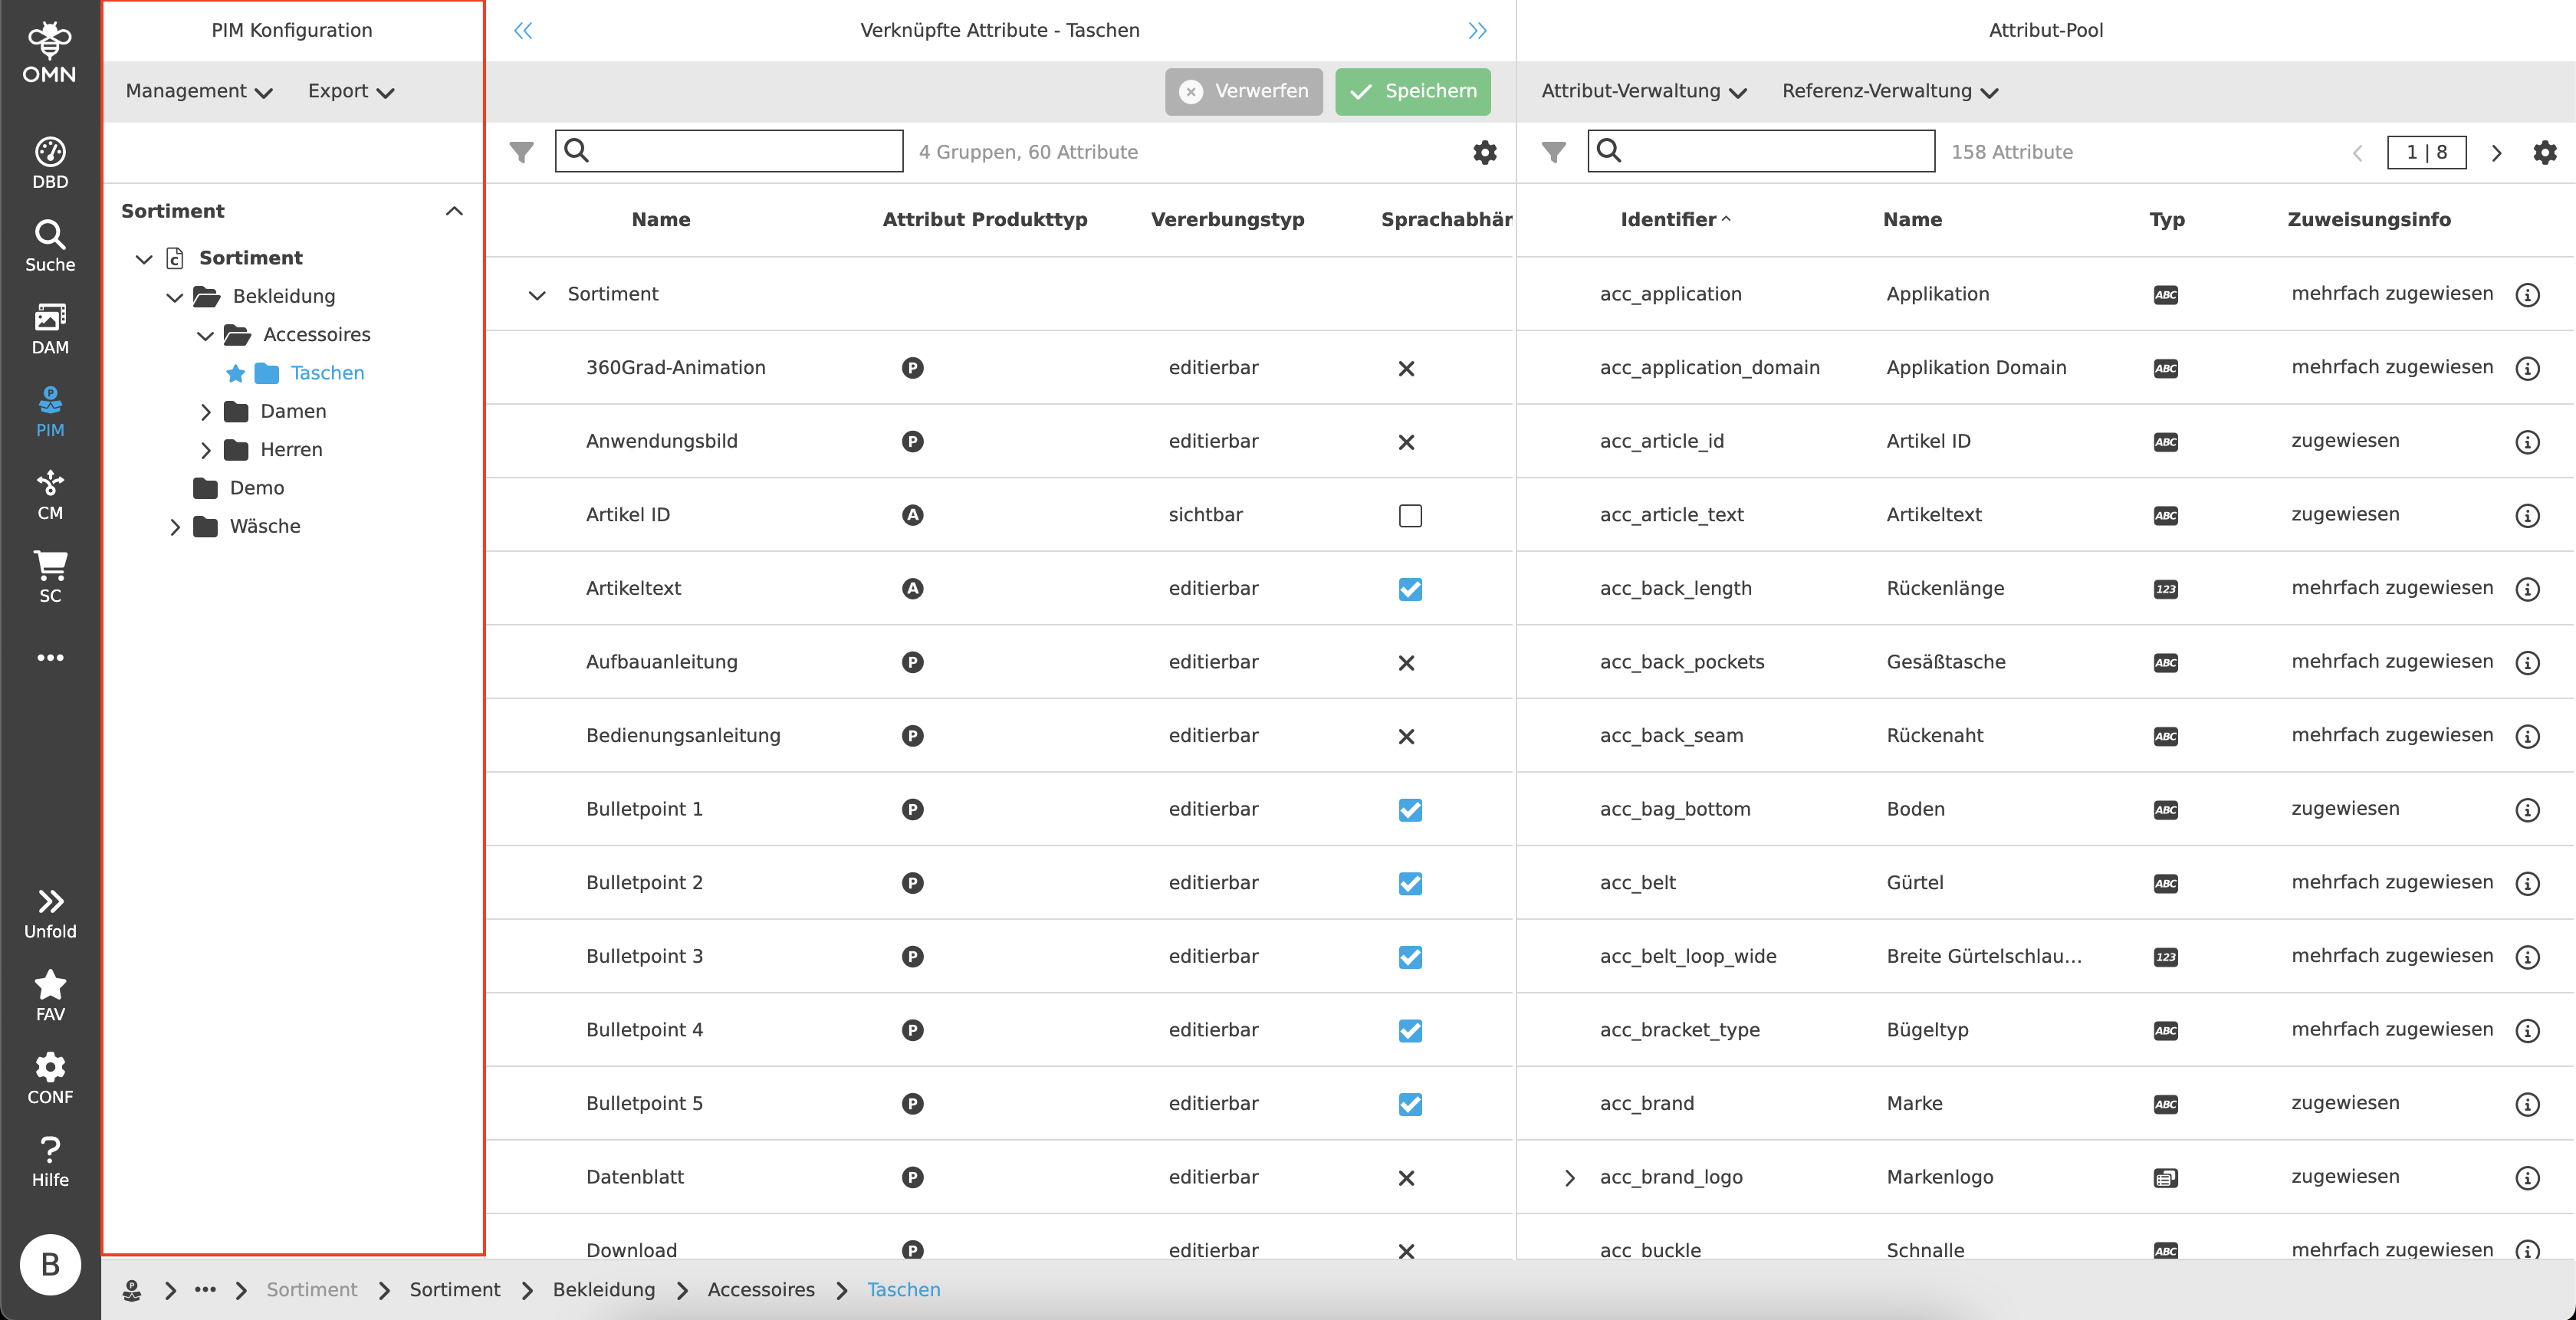Click the Speichern button
2576x1320 pixels.
click(x=1412, y=91)
